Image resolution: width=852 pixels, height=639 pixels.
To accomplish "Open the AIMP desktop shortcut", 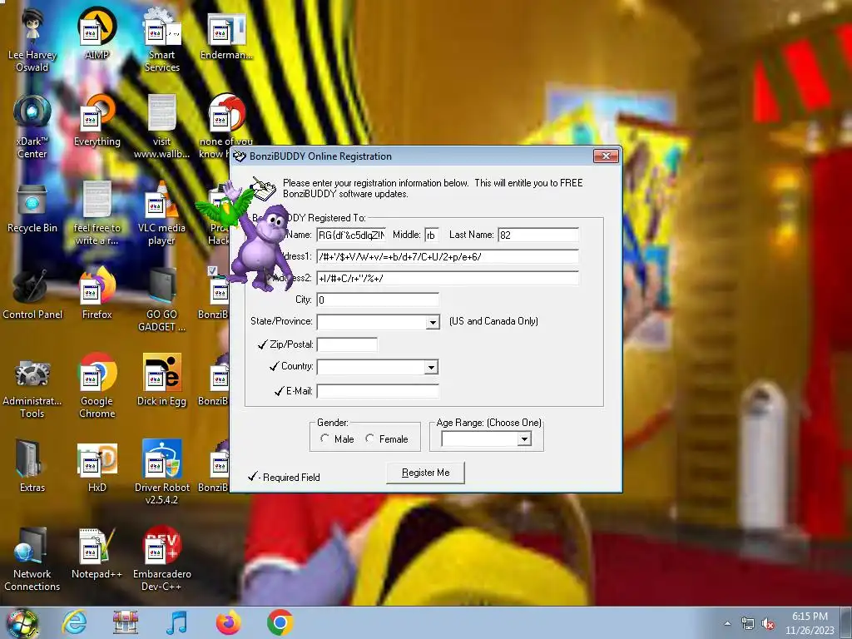I will tap(97, 32).
